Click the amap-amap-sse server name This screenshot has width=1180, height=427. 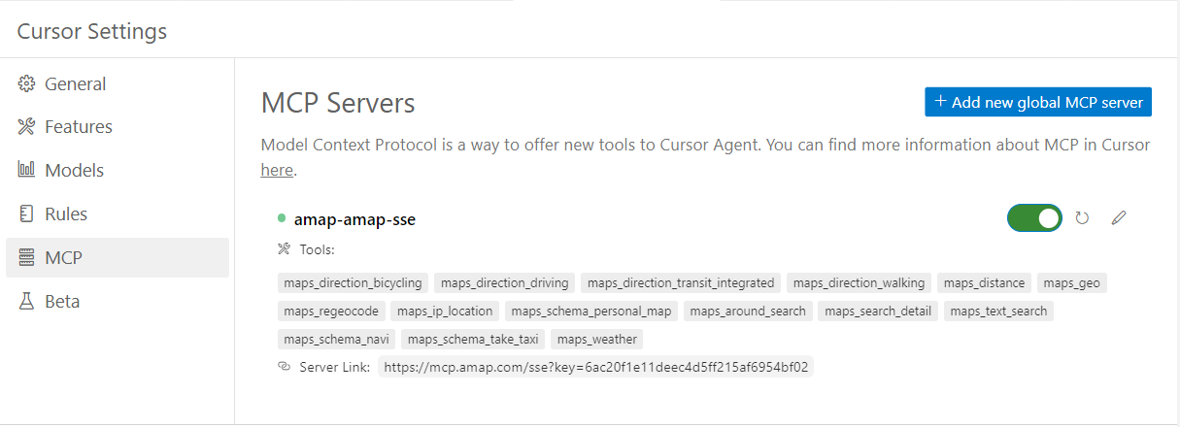[354, 219]
